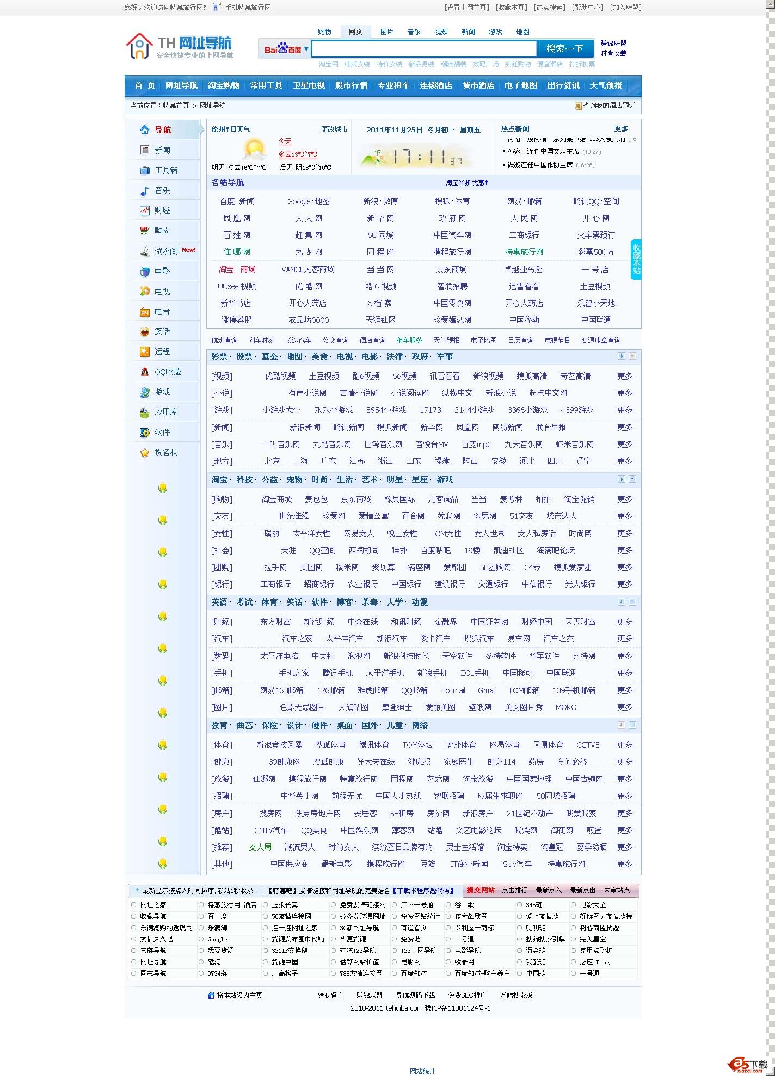
Task: Click the note icon beside 查询我的酒店预订
Action: [578, 106]
